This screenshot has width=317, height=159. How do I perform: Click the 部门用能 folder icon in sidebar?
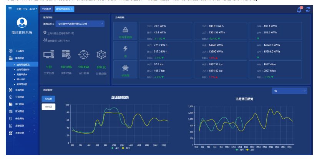point(11,104)
